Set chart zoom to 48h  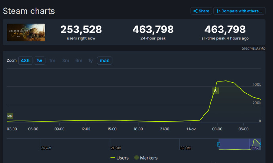[25, 61]
